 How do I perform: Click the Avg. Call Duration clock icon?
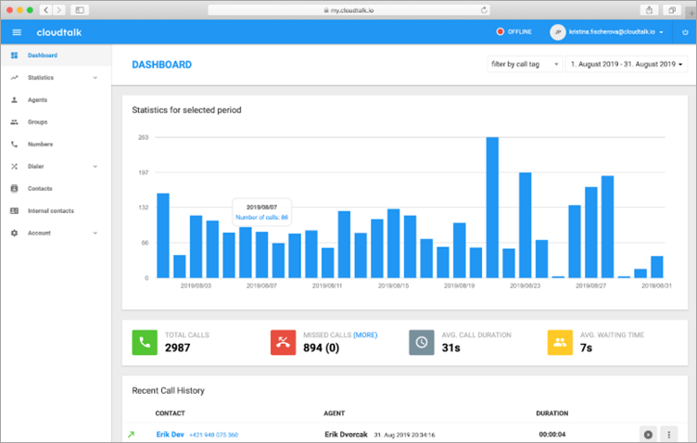tap(422, 342)
